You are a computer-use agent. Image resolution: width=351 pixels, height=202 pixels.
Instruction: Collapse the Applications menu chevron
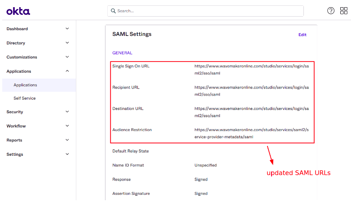point(67,71)
